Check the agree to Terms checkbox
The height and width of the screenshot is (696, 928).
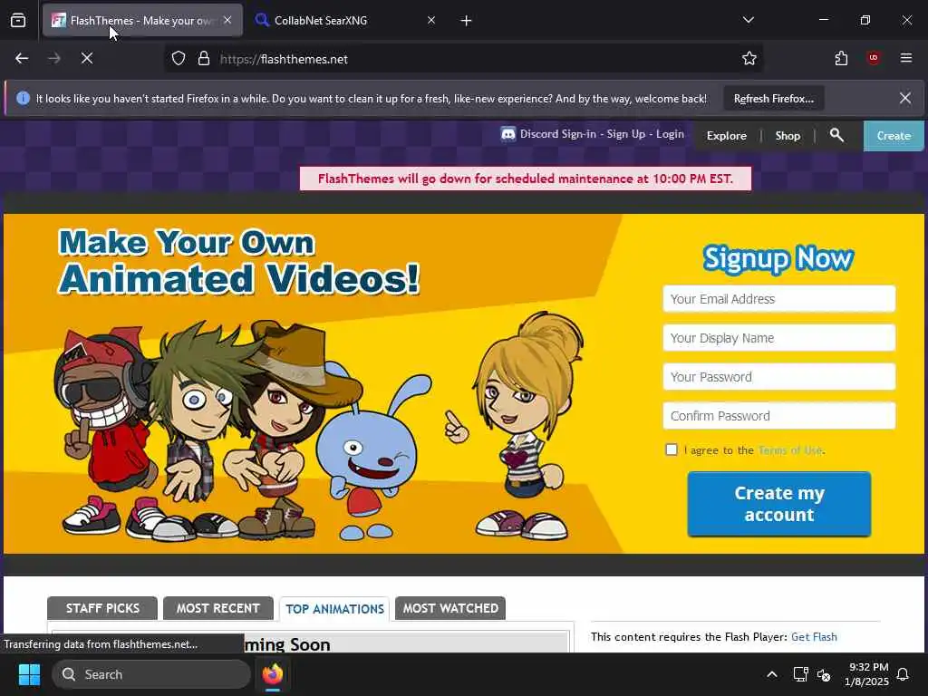coord(672,449)
